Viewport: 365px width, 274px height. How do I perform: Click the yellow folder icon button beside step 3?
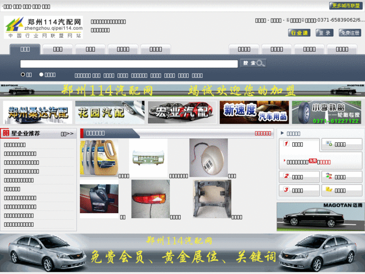click(329, 190)
